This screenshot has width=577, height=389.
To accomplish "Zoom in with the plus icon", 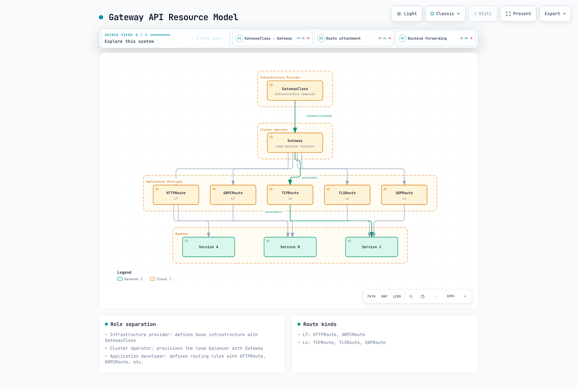I will 465,296.
